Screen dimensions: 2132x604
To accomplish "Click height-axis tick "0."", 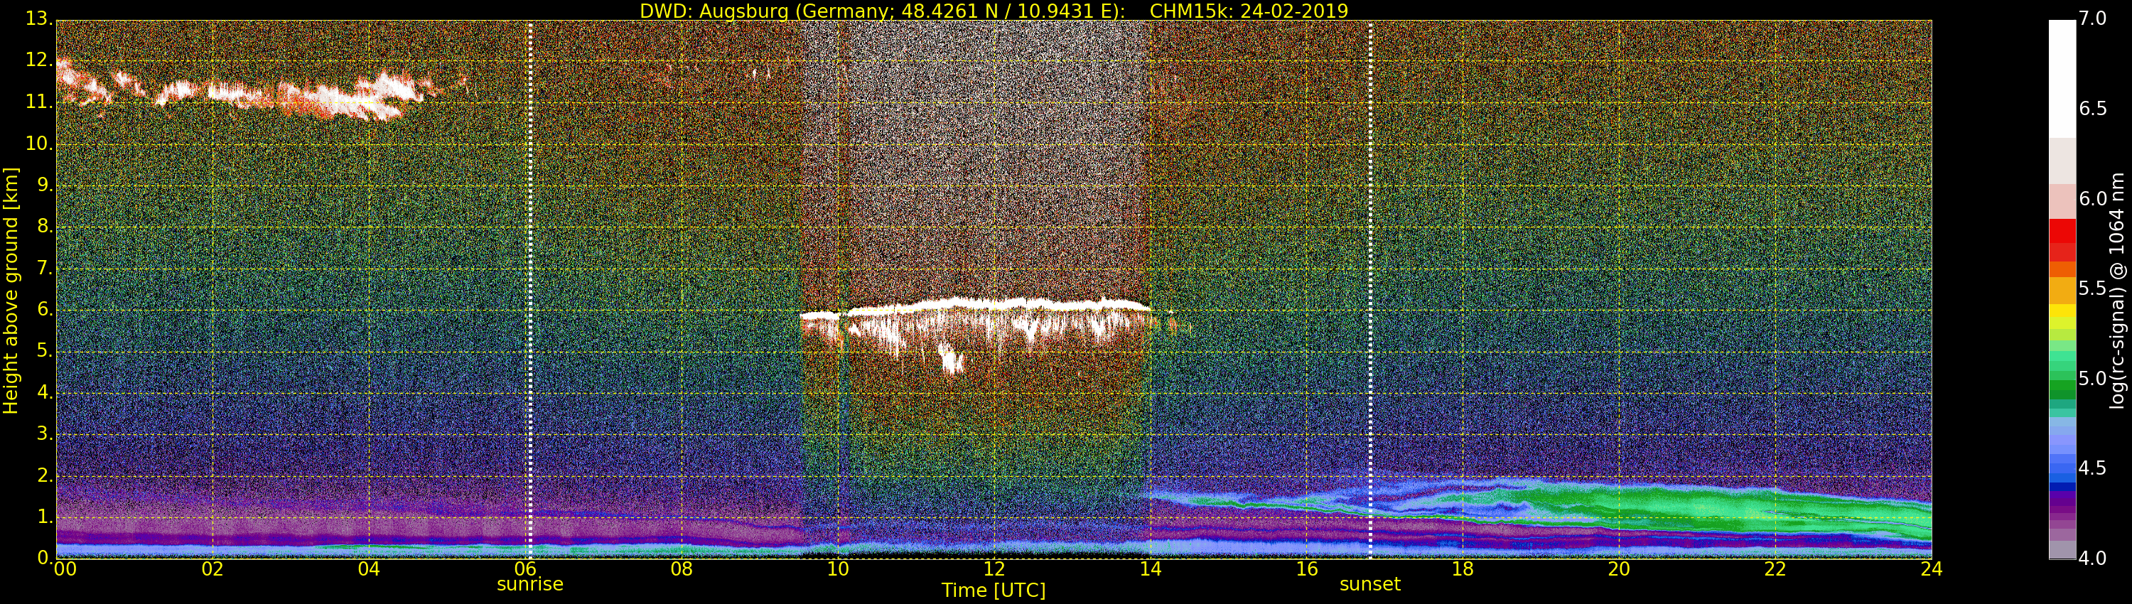I will click(x=45, y=559).
